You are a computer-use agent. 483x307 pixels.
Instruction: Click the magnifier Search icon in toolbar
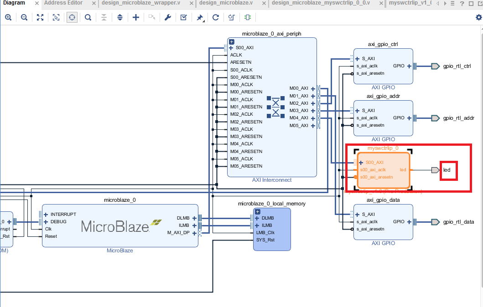pyautogui.click(x=88, y=18)
